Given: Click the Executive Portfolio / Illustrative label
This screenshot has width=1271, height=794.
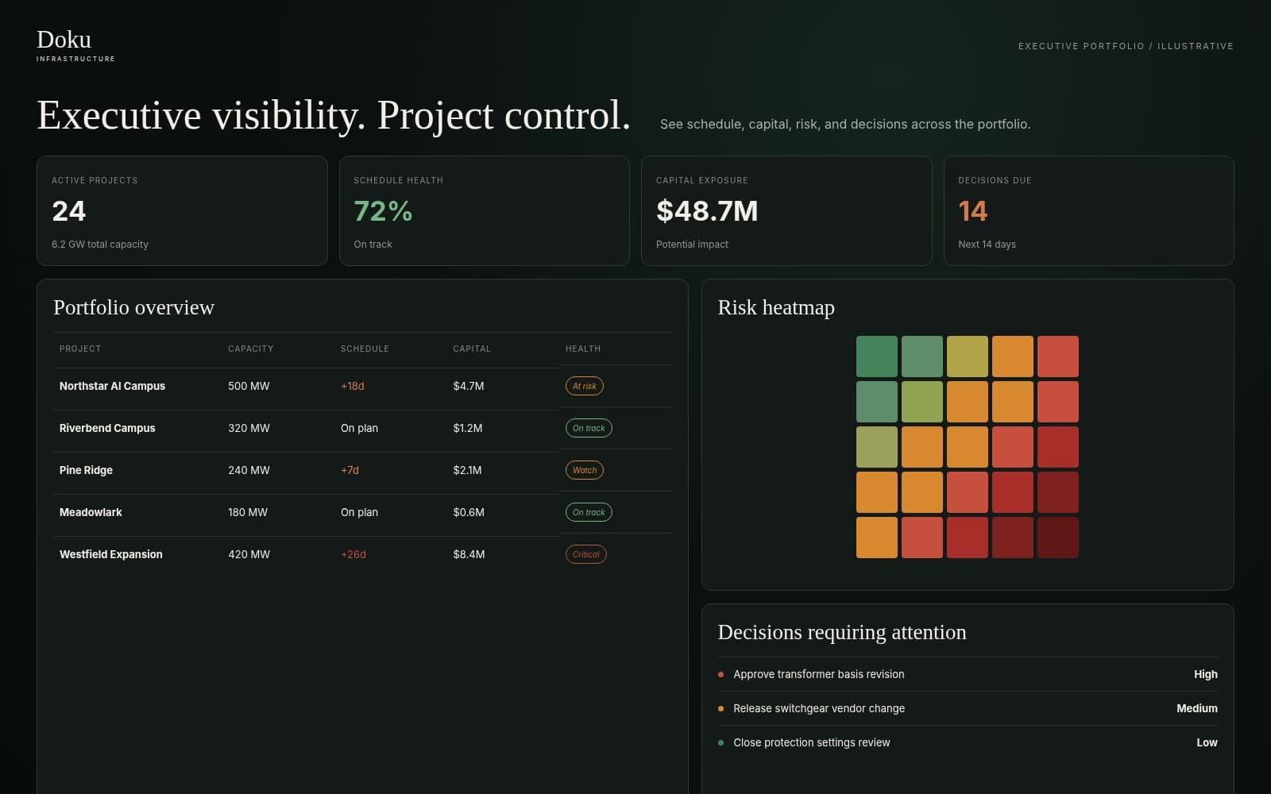Looking at the screenshot, I should 1126,46.
